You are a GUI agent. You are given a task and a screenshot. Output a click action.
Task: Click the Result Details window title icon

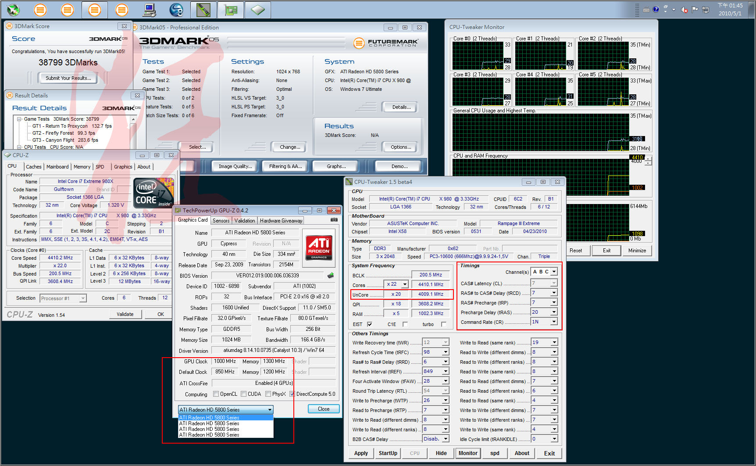(x=9, y=95)
